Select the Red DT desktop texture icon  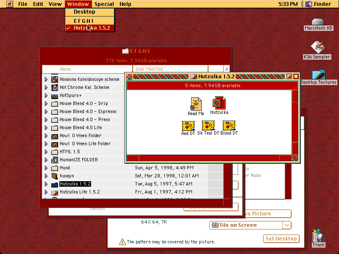188,126
